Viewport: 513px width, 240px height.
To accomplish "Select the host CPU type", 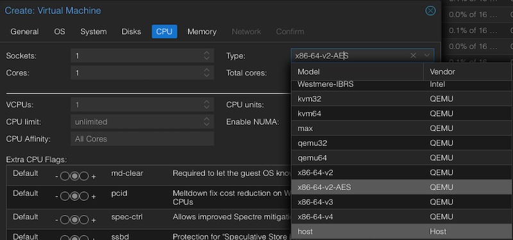I will click(402, 232).
